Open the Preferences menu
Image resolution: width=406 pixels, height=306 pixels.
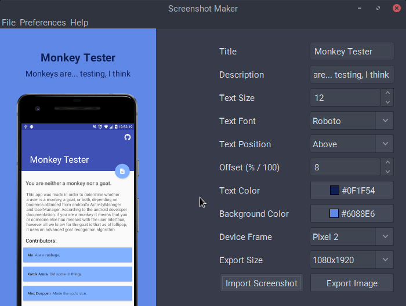[43, 23]
